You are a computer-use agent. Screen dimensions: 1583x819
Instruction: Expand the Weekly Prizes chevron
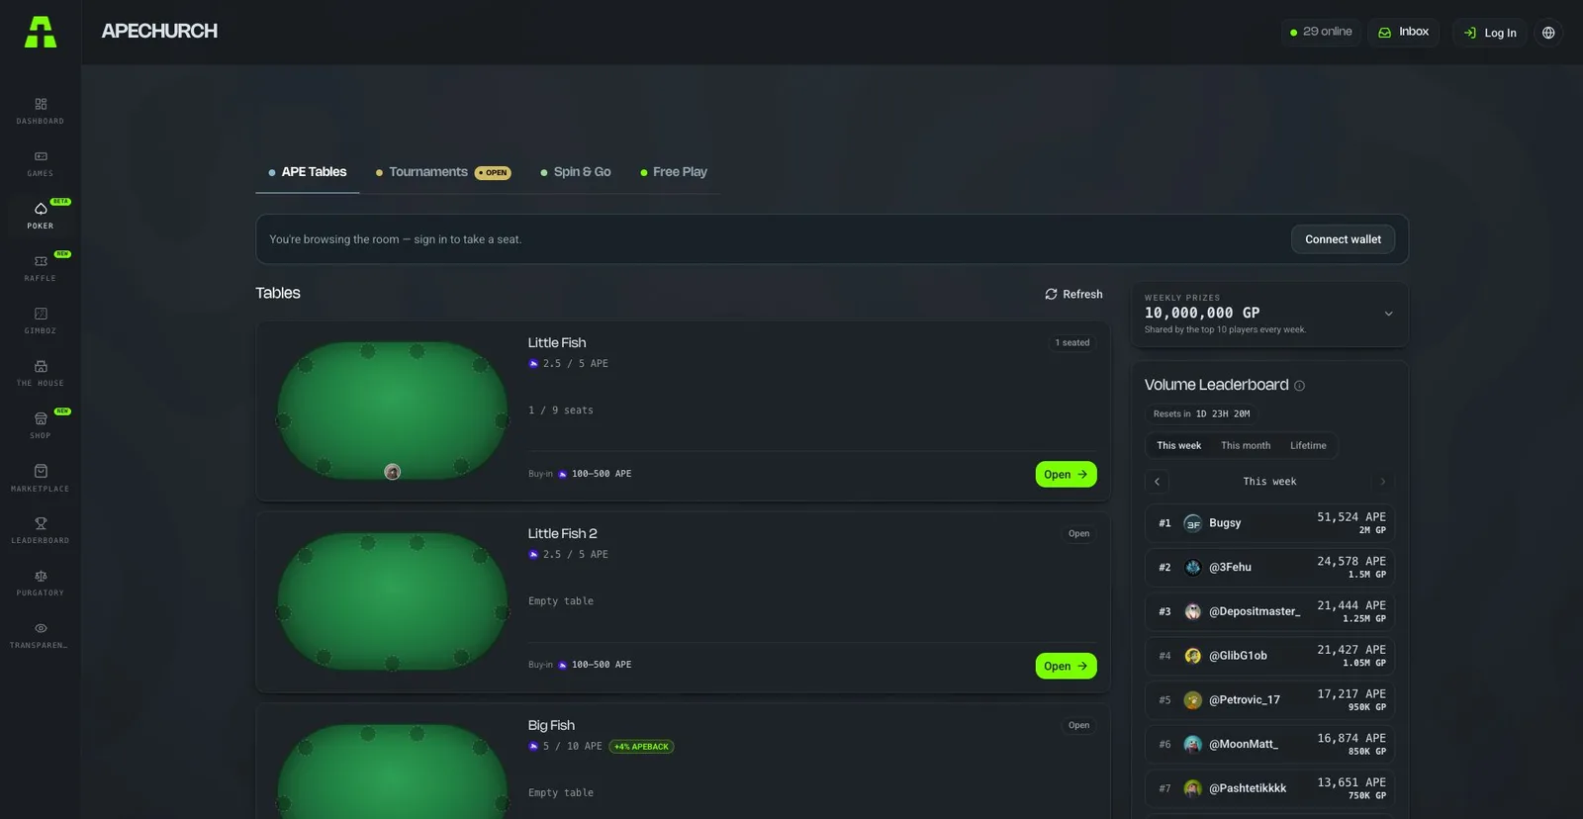coord(1388,314)
